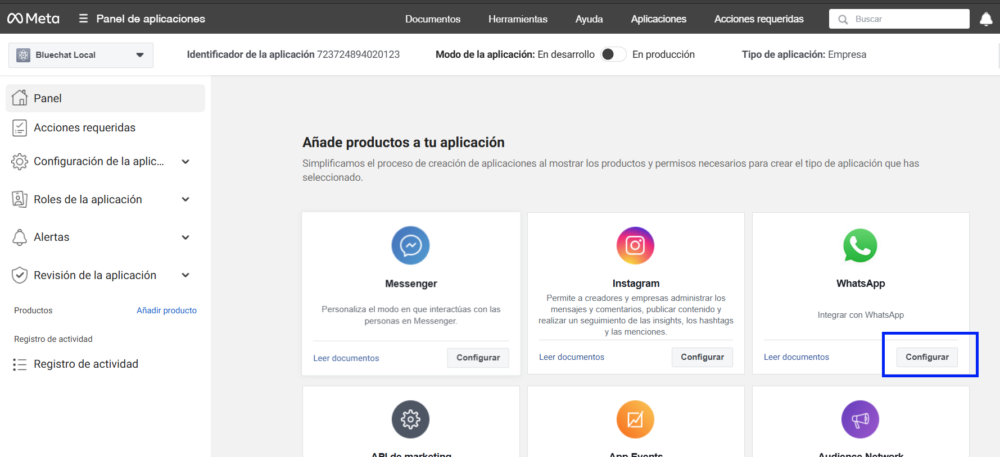Viewport: 1000px width, 457px height.
Task: Toggle the hamburger menu beside Panel de aplicaciones
Action: coord(83,19)
